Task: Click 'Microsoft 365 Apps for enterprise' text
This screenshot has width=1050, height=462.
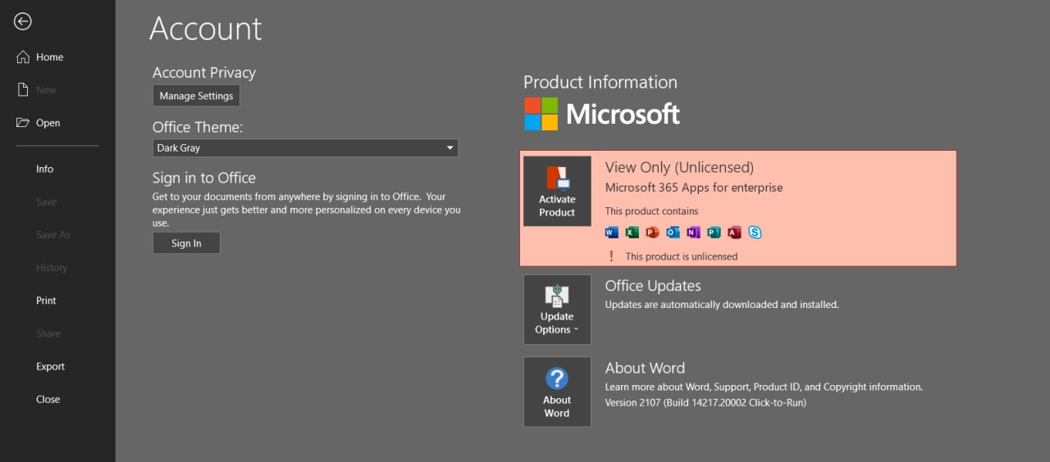Action: coord(694,188)
